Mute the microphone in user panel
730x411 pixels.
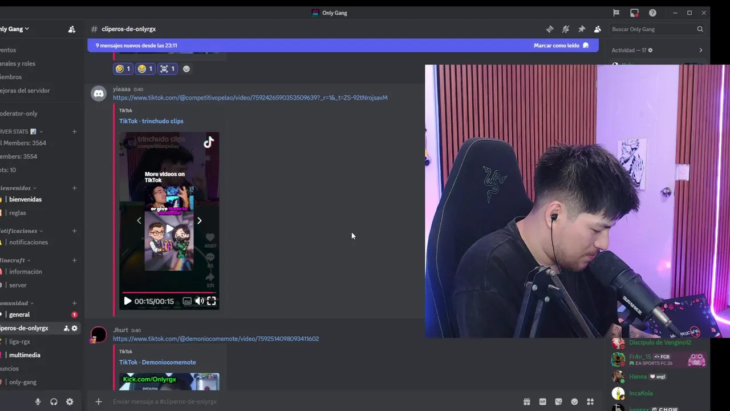38,402
